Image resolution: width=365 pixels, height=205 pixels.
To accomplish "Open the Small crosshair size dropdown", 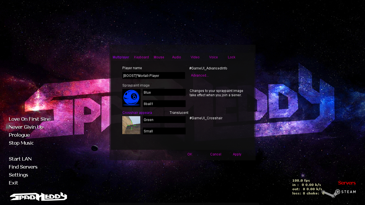I will click(164, 131).
